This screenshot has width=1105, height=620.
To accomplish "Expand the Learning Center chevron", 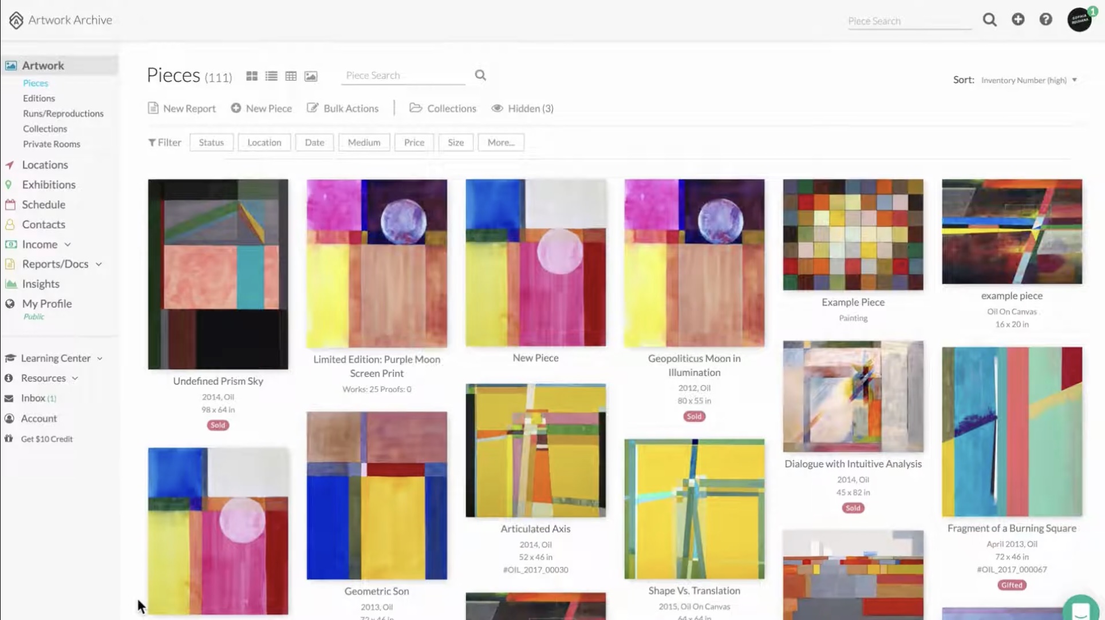I will [x=100, y=359].
